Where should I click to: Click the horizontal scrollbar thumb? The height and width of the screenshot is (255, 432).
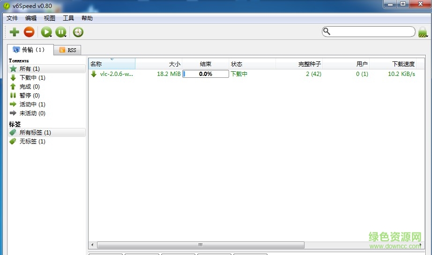tap(201, 245)
